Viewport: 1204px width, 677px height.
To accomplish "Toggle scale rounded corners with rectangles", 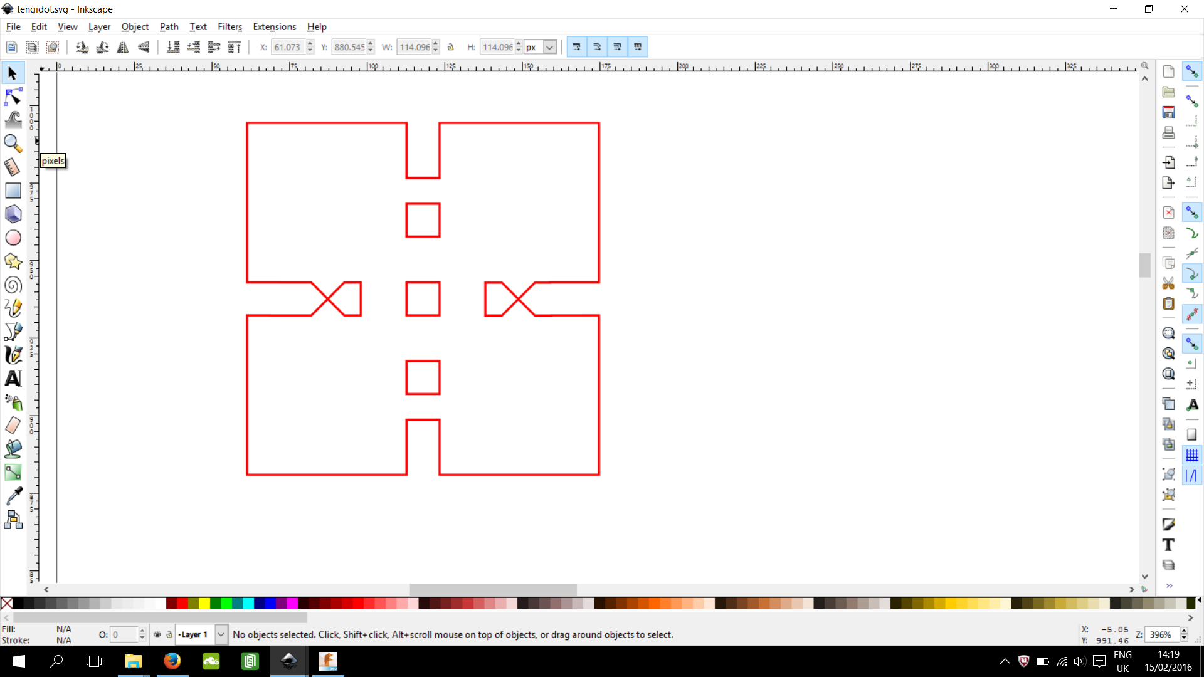I will (x=597, y=47).
